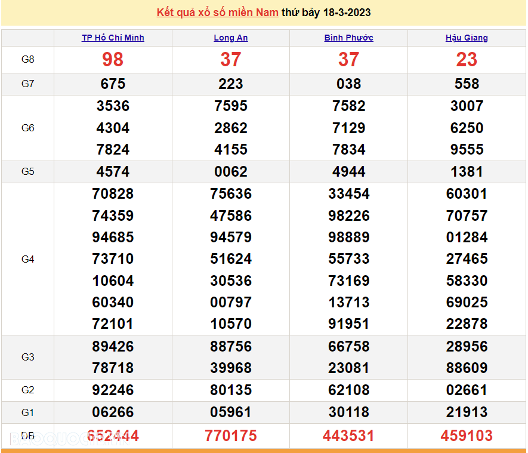Click the G5 number 0062
The height and width of the screenshot is (453, 528).
(231, 172)
